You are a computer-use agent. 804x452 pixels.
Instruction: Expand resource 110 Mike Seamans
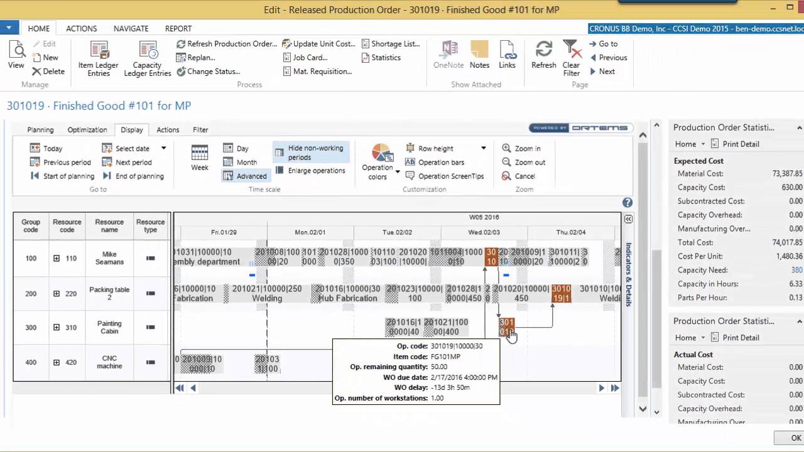57,258
